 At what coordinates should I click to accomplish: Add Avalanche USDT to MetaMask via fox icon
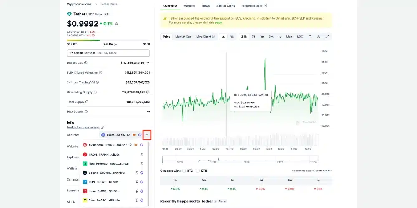click(136, 145)
